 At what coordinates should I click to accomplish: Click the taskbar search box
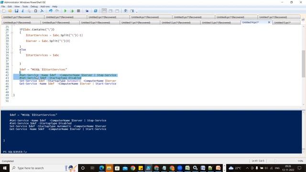coord(44,168)
